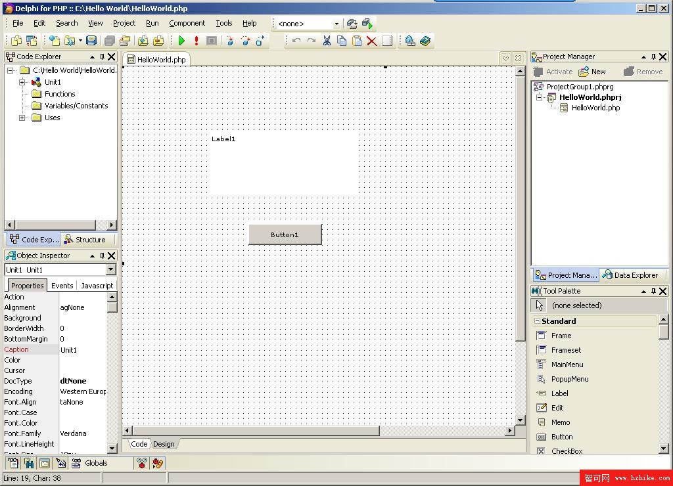
Task: Switch to the Events tab in Object Inspector
Action: [x=62, y=286]
